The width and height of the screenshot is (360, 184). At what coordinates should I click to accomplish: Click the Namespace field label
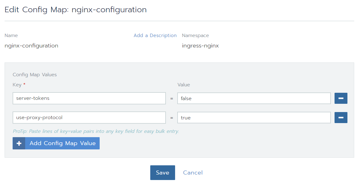195,36
